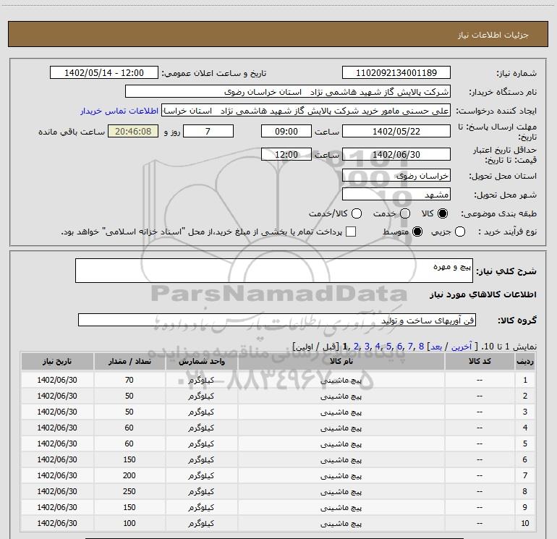Choose the جزیی purchase type radio
The width and height of the screenshot is (557, 539).
coord(459,232)
